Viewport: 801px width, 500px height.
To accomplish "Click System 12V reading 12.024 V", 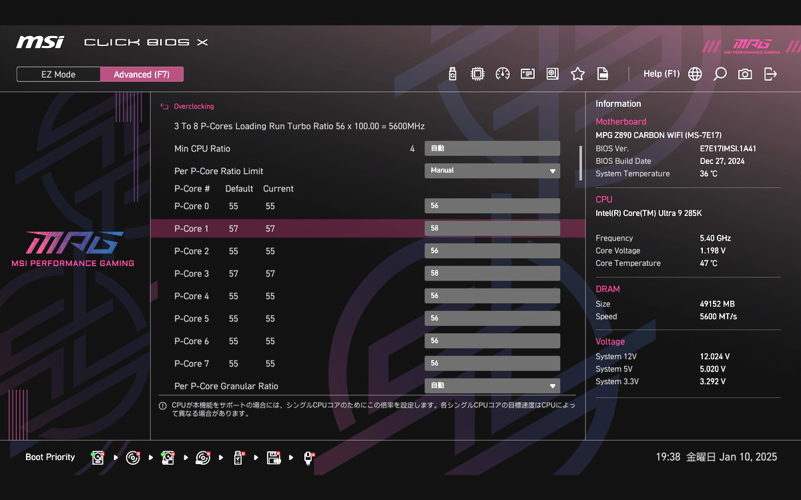I will click(714, 357).
